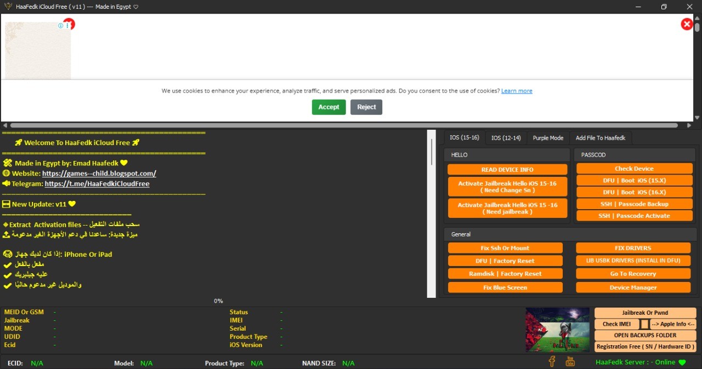
Task: Click DFU | Boot iOS (15.X)
Action: coord(634,180)
